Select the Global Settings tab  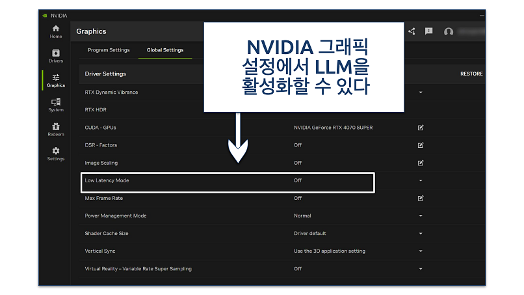tap(165, 50)
